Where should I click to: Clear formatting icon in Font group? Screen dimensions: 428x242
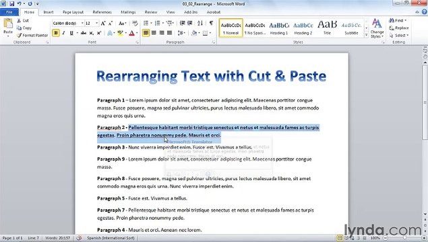point(135,24)
